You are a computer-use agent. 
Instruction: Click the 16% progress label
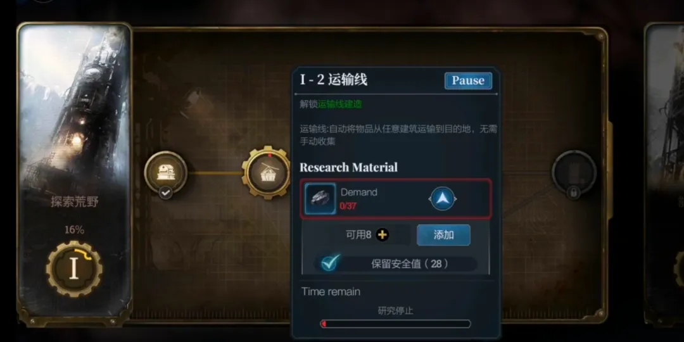pos(74,230)
